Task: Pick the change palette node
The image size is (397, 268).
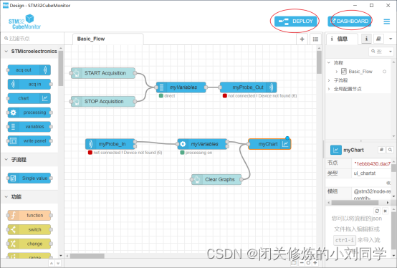Action: (29, 244)
